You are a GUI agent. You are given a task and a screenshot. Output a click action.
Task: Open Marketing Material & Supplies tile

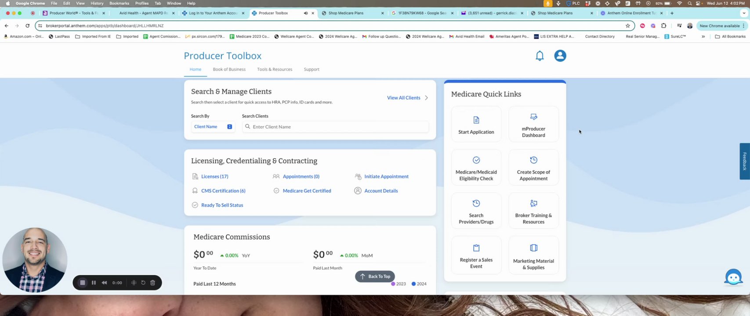tap(533, 255)
